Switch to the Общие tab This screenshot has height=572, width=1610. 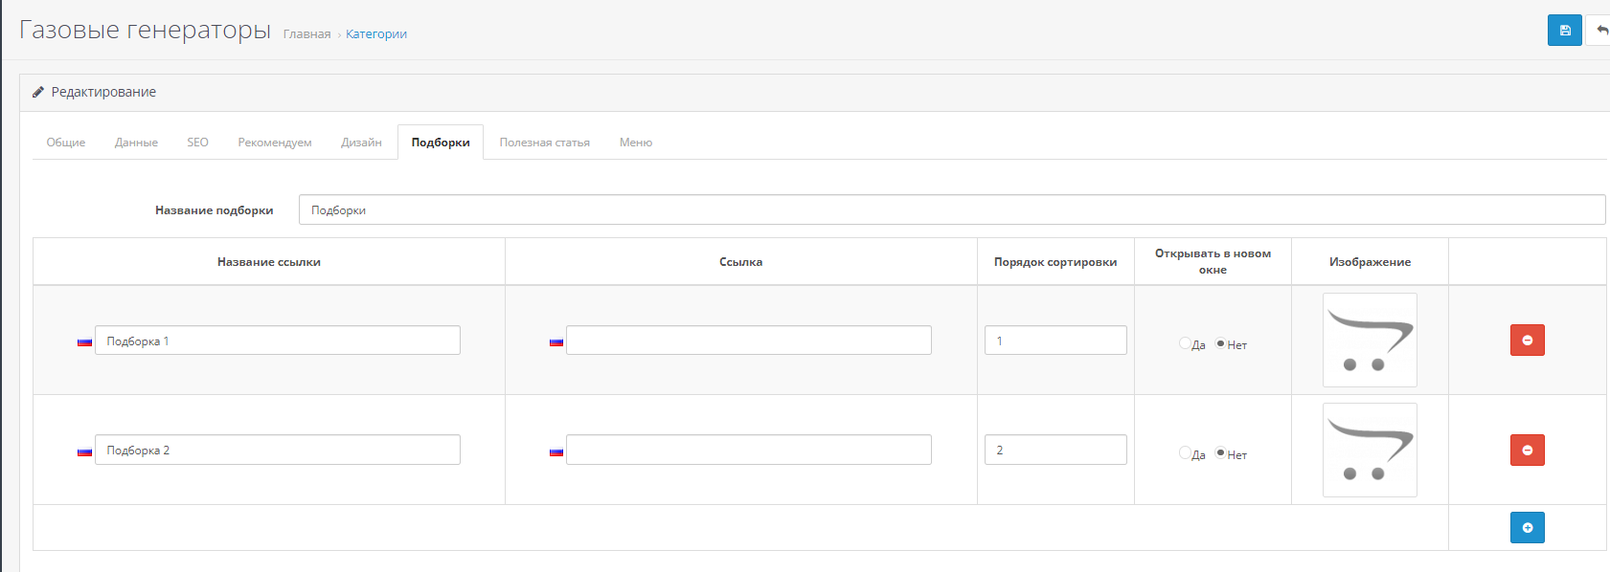(66, 143)
